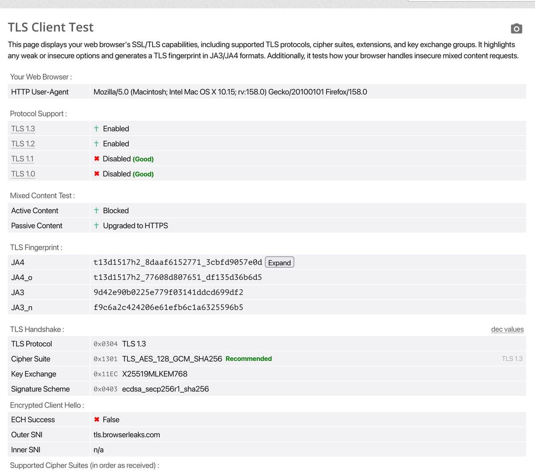Image resolution: width=535 pixels, height=471 pixels.
Task: Open the TLS 1.3 protocol info
Action: pos(23,128)
